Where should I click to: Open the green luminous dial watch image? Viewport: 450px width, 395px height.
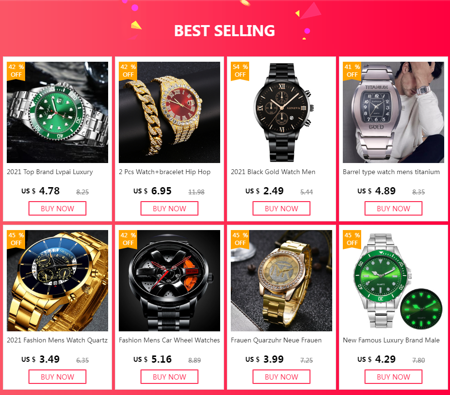click(x=393, y=281)
